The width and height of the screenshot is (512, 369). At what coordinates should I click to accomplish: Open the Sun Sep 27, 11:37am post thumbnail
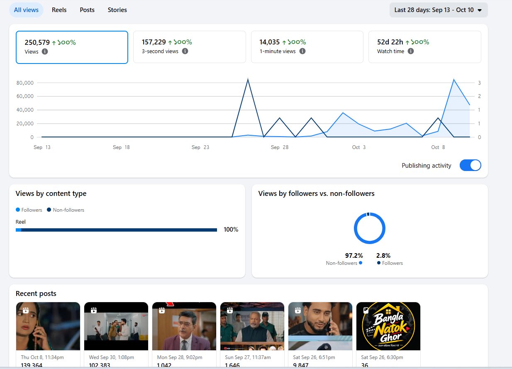pos(252,326)
